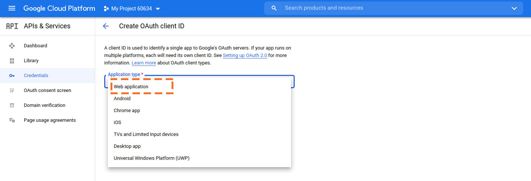
Task: Click the Credentials key icon
Action: (x=12, y=76)
